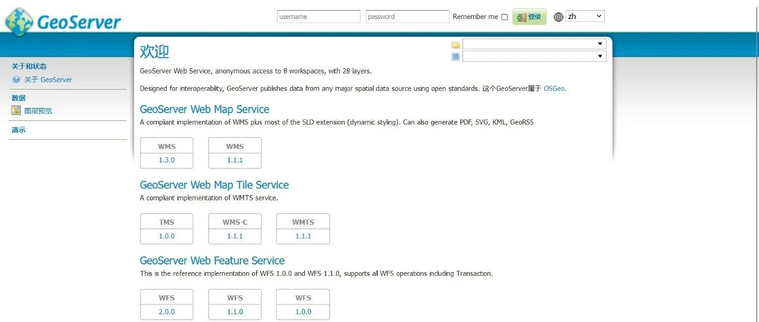Click the GeoServer Web Feature Service heading
The width and height of the screenshot is (759, 322).
[212, 261]
